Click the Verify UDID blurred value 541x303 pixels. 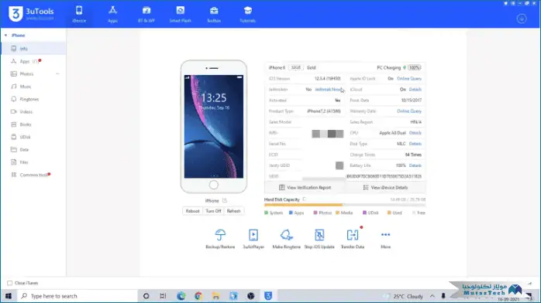click(x=339, y=165)
